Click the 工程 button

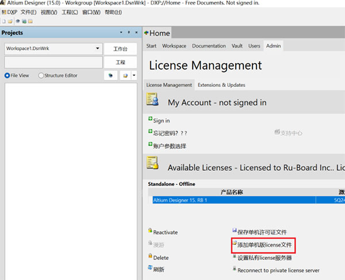pyautogui.click(x=120, y=63)
